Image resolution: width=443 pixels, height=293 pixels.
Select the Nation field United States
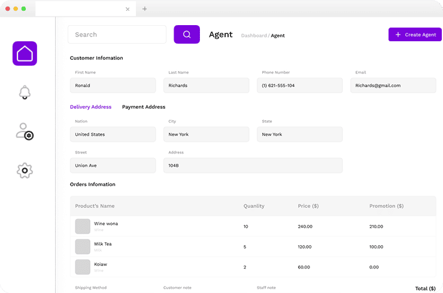113,135
